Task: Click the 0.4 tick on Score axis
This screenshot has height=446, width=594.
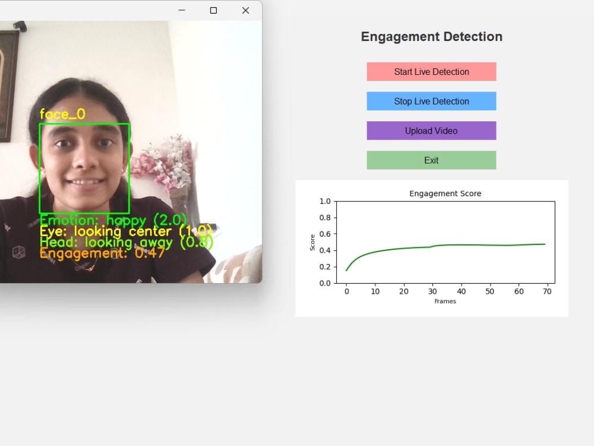Action: coord(325,250)
